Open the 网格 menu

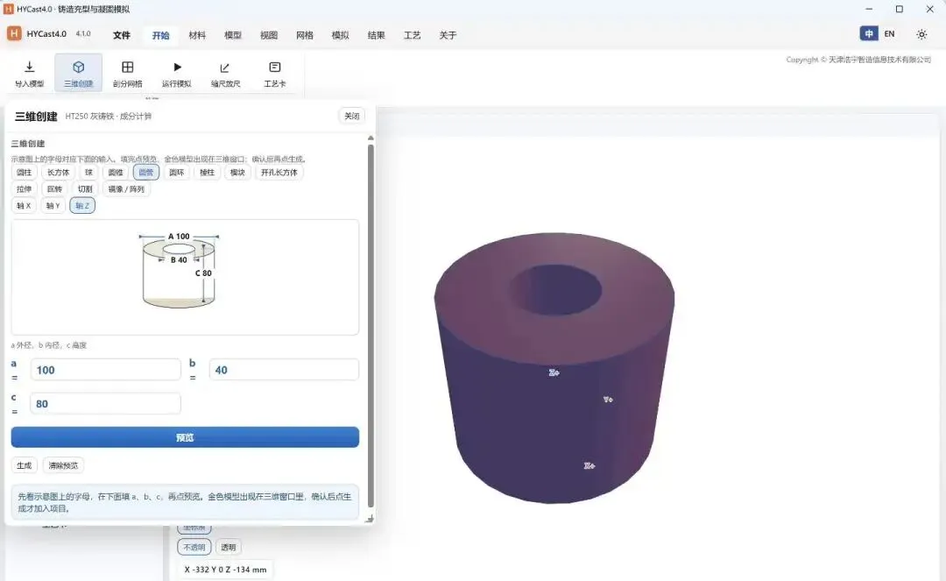click(305, 35)
